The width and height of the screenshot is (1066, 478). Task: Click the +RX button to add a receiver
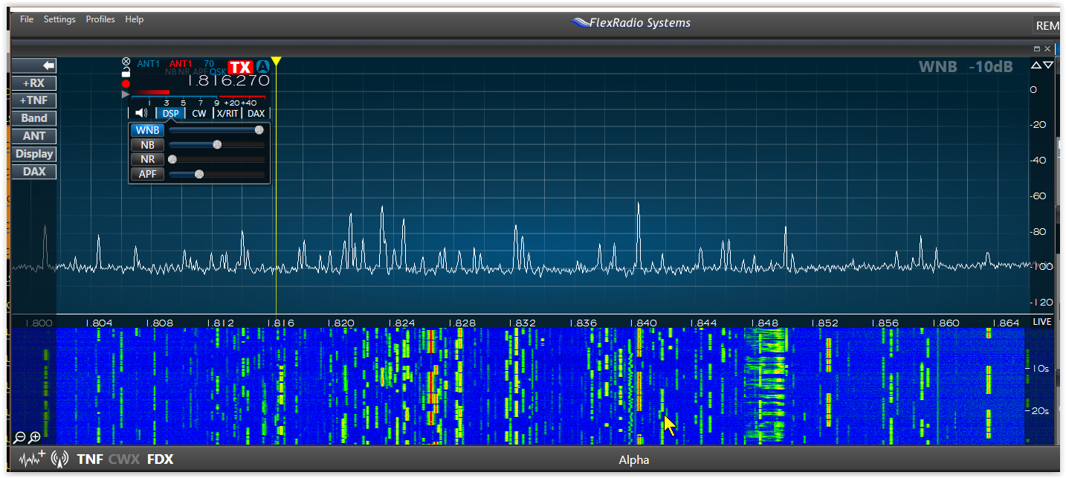click(33, 83)
